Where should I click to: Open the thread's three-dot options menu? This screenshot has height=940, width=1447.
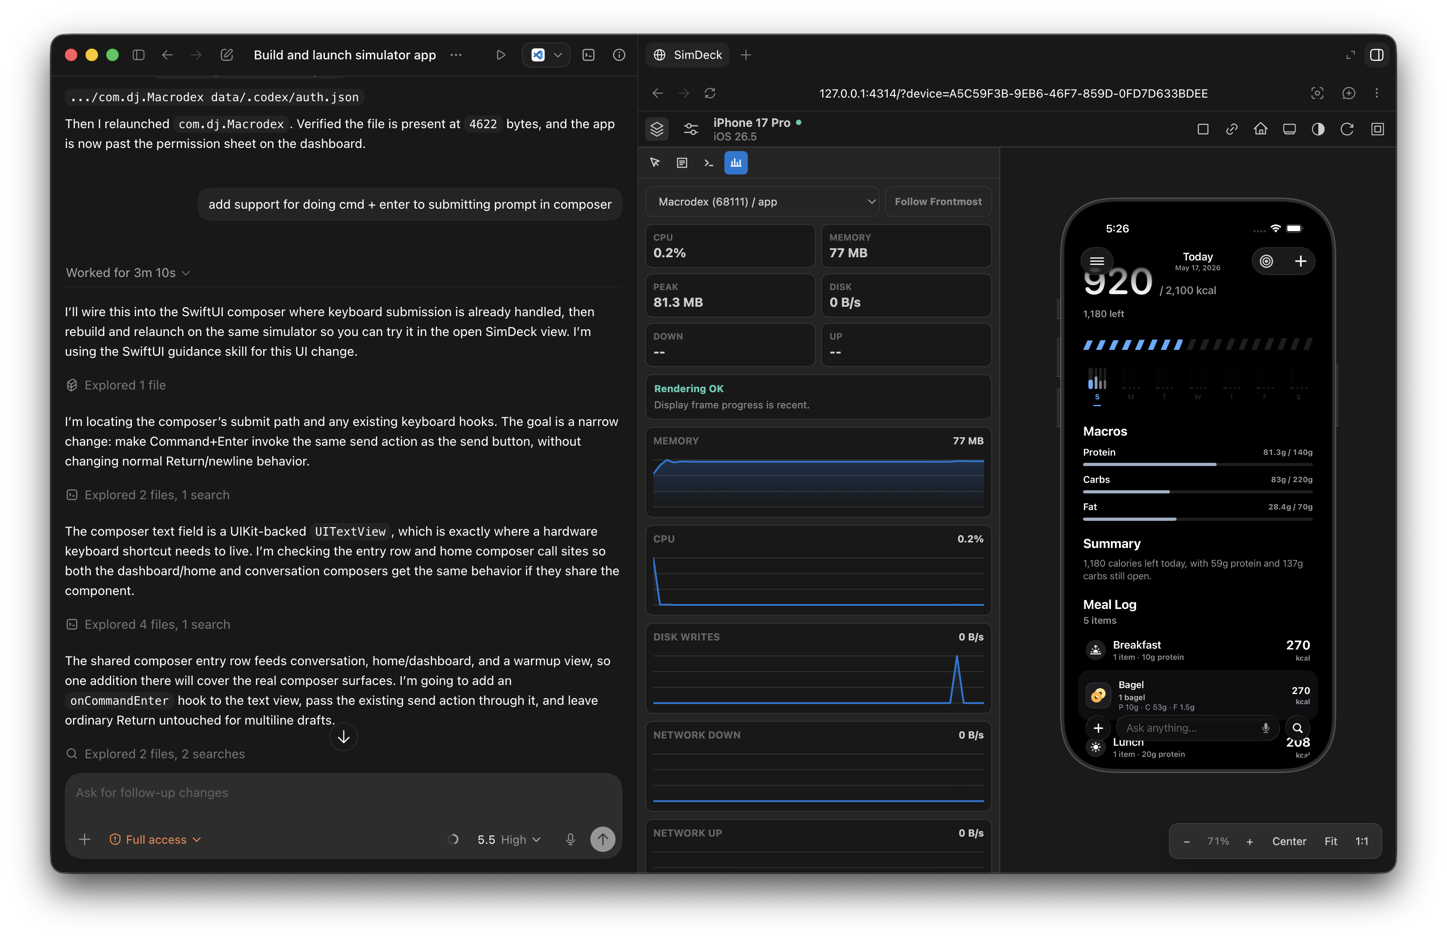click(456, 55)
